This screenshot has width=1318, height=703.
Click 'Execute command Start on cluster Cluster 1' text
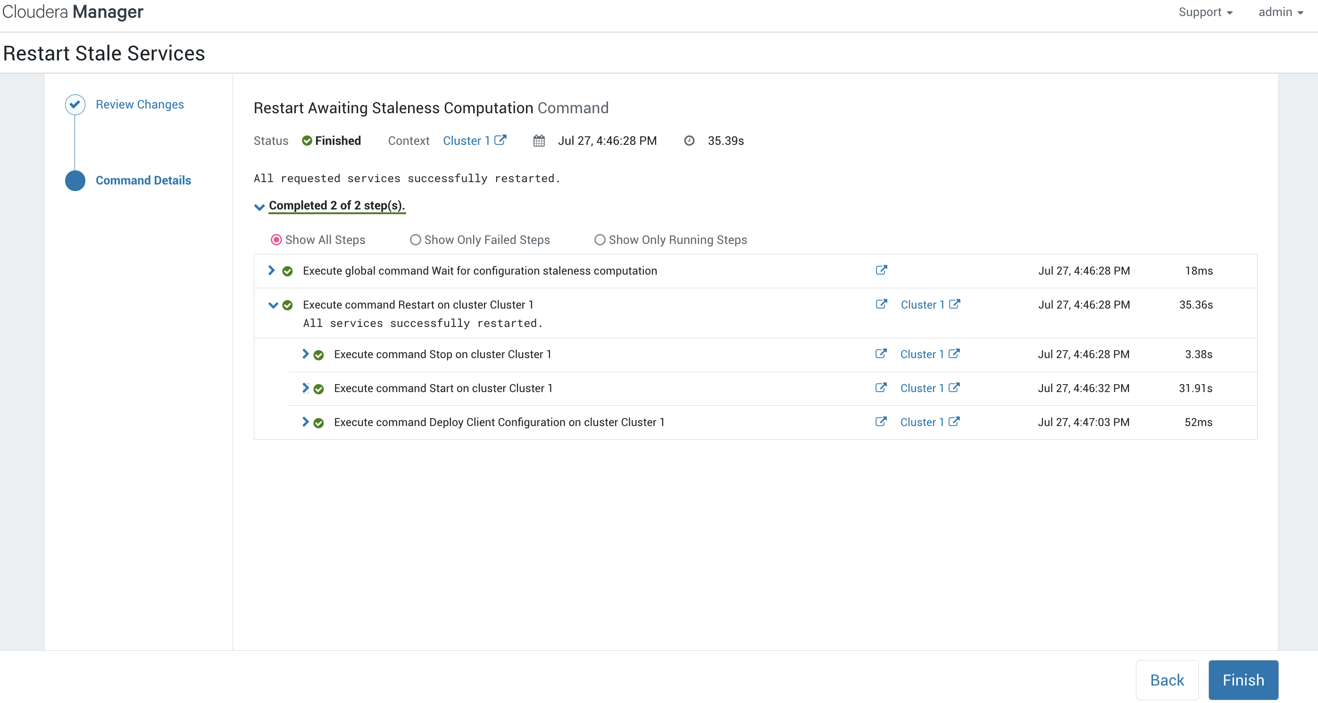click(443, 388)
